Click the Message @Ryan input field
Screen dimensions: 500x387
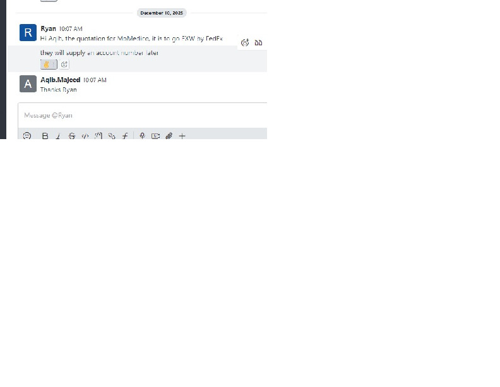point(143,115)
